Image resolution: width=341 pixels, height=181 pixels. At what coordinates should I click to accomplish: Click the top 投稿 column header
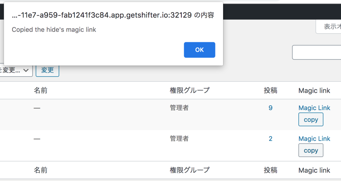pos(270,90)
